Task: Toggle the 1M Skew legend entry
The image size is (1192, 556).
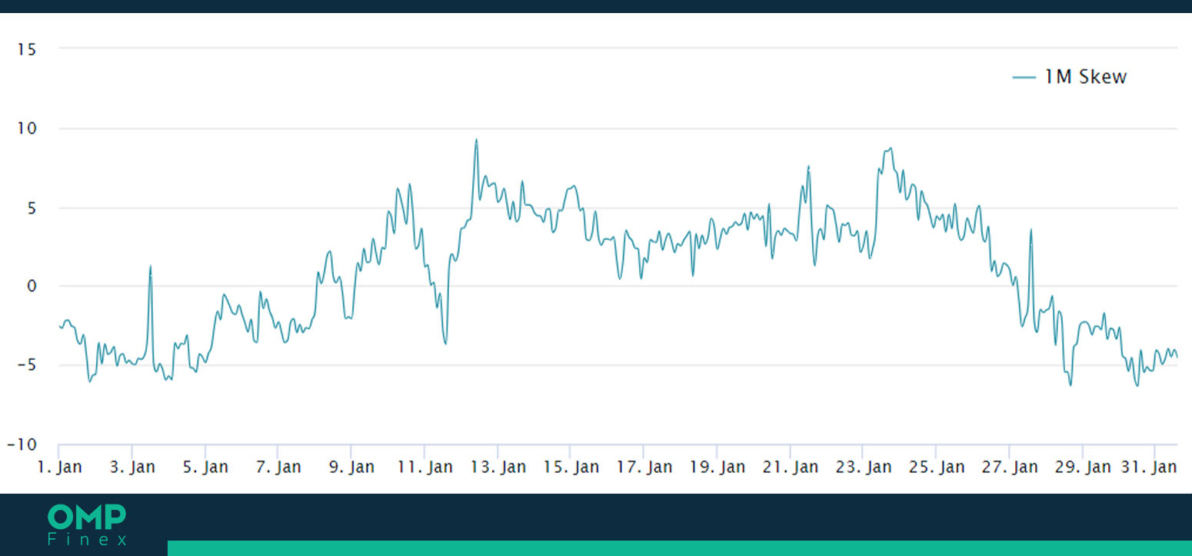Action: pyautogui.click(x=1069, y=77)
